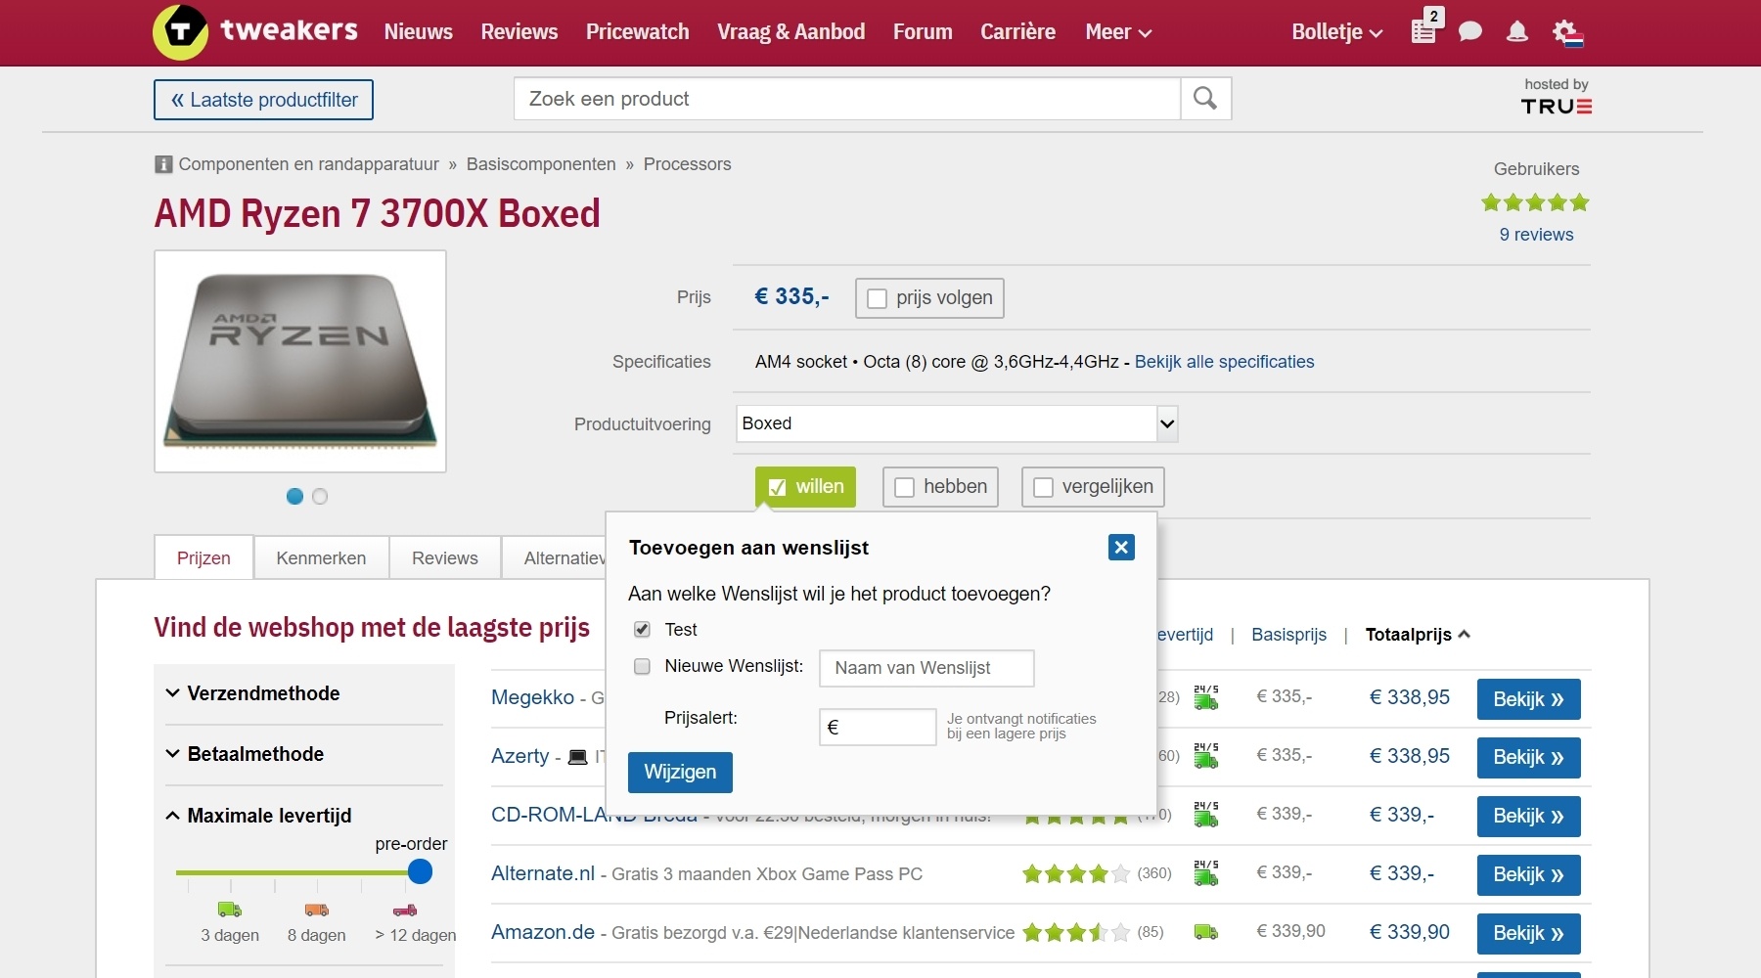Open the notifications bell icon
The image size is (1761, 978).
[1516, 32]
